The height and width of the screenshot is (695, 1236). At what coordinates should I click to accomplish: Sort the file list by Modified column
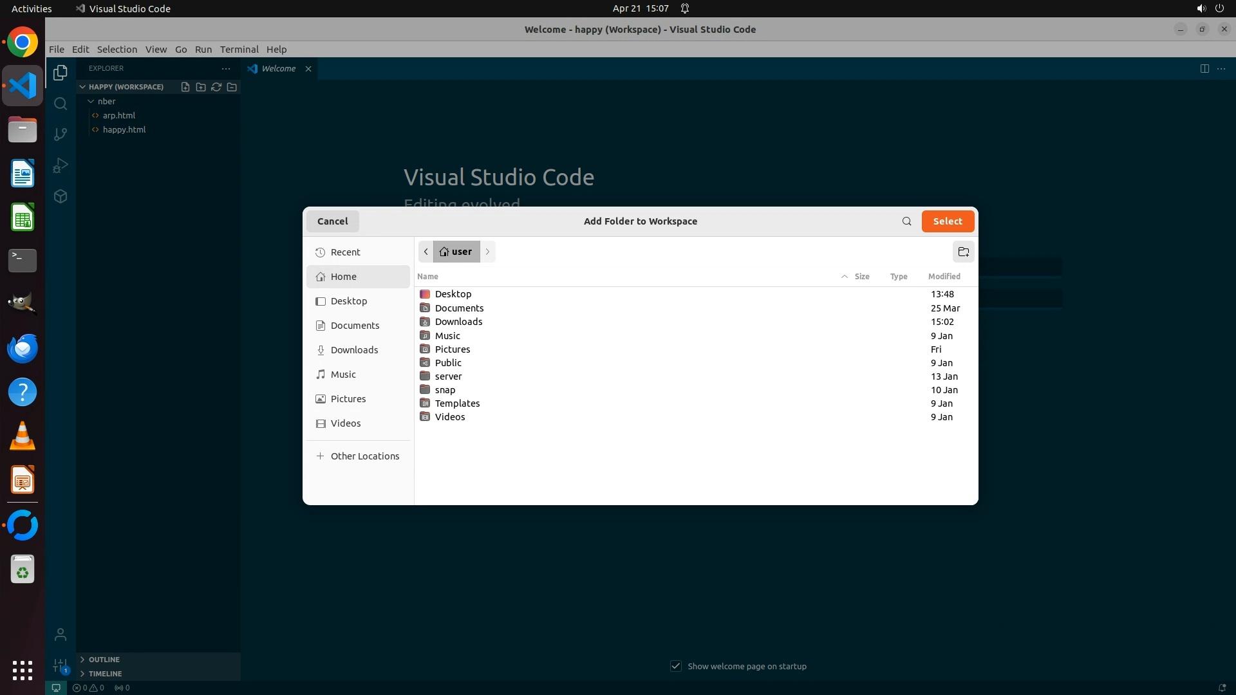[944, 277]
